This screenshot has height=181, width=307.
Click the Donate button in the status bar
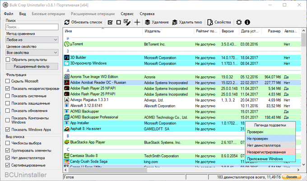(x=292, y=176)
